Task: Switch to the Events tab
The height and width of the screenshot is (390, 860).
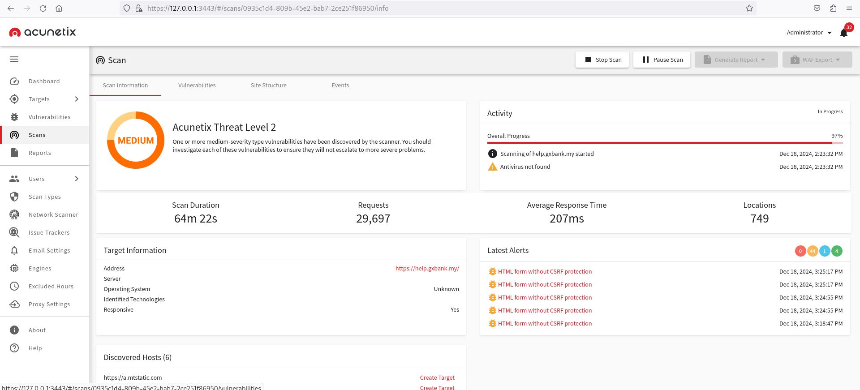Action: (x=340, y=85)
